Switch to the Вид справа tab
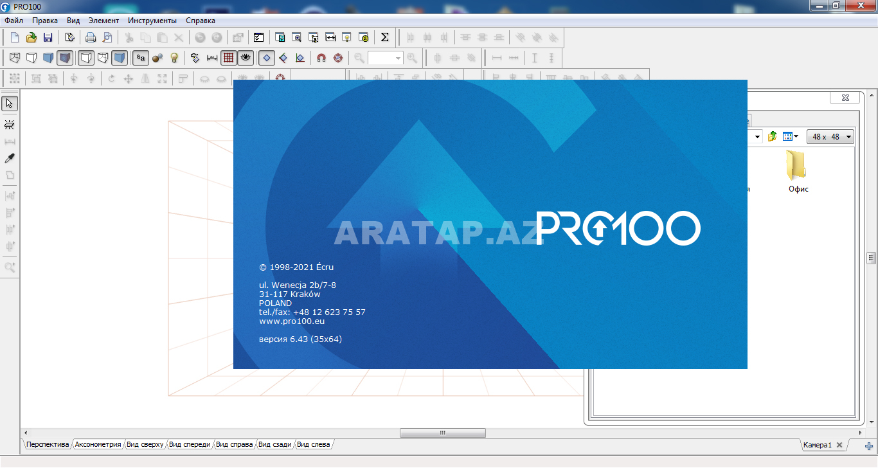Viewport: 878px width, 468px height. click(x=234, y=444)
